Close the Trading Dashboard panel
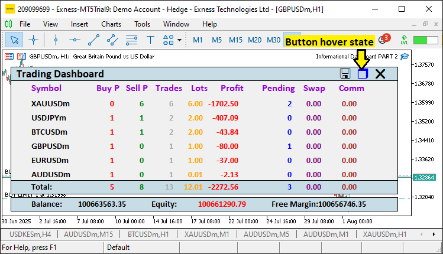 (380, 74)
